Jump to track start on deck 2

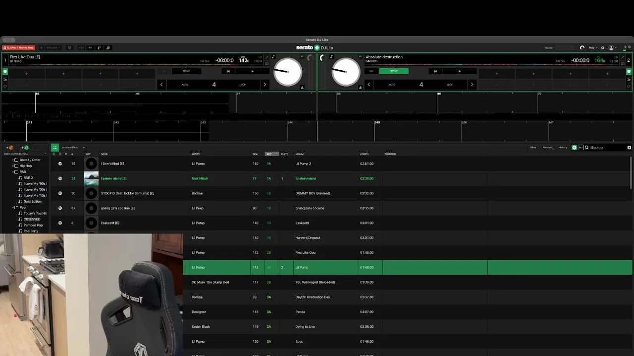(x=435, y=71)
